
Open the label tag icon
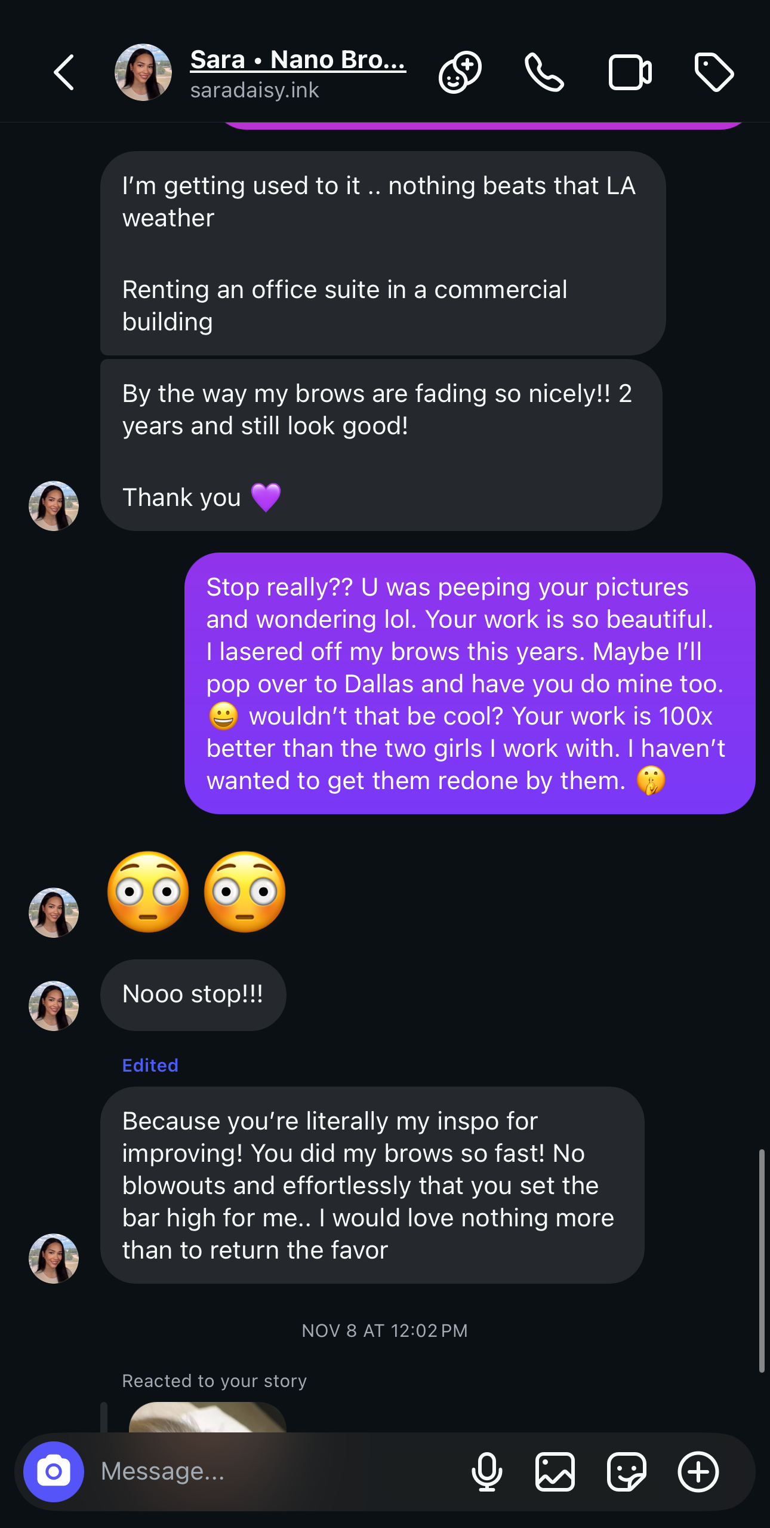[x=714, y=72]
